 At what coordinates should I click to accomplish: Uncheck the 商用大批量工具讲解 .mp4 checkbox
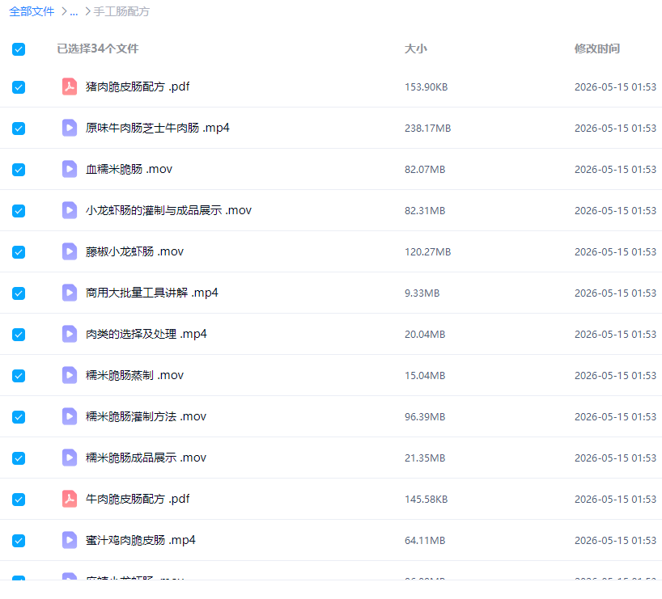19,293
